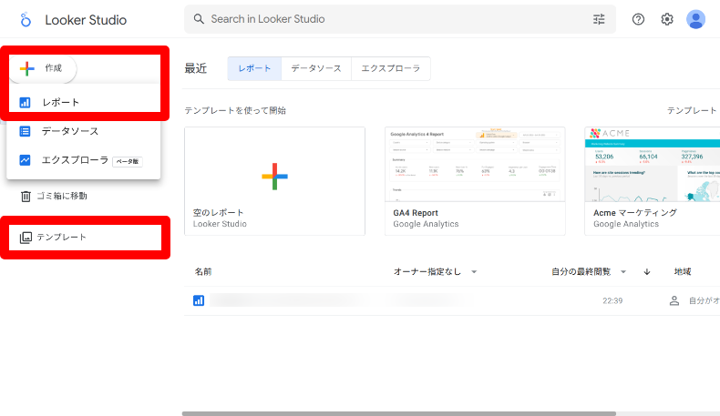
Task: Open テンプレート in the sidebar
Action: point(53,237)
